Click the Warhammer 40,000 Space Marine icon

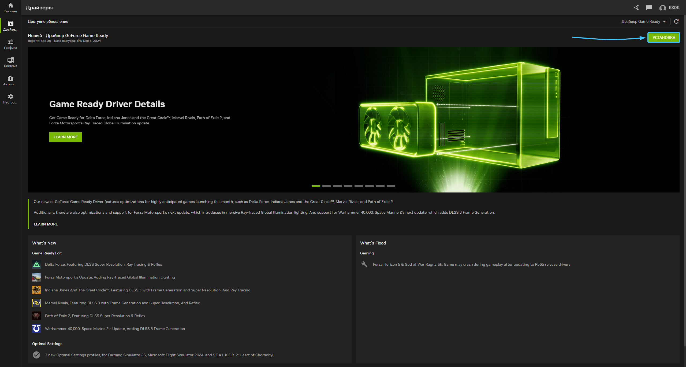[36, 329]
